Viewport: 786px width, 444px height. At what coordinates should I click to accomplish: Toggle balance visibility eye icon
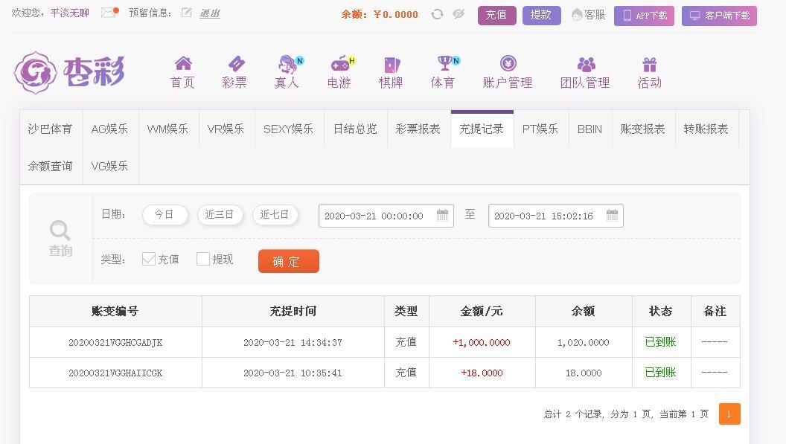458,14
